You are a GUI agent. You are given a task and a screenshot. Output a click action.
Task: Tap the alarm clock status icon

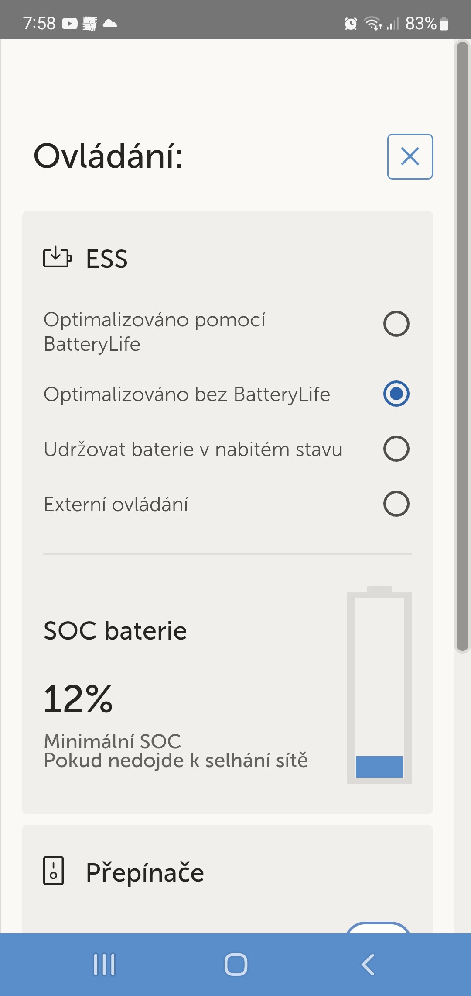coord(351,23)
